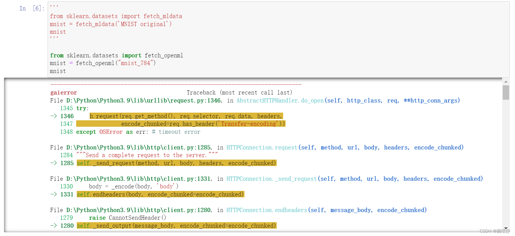Click the arrow marker beside line 1285
515x236 pixels.
pyautogui.click(x=53, y=163)
